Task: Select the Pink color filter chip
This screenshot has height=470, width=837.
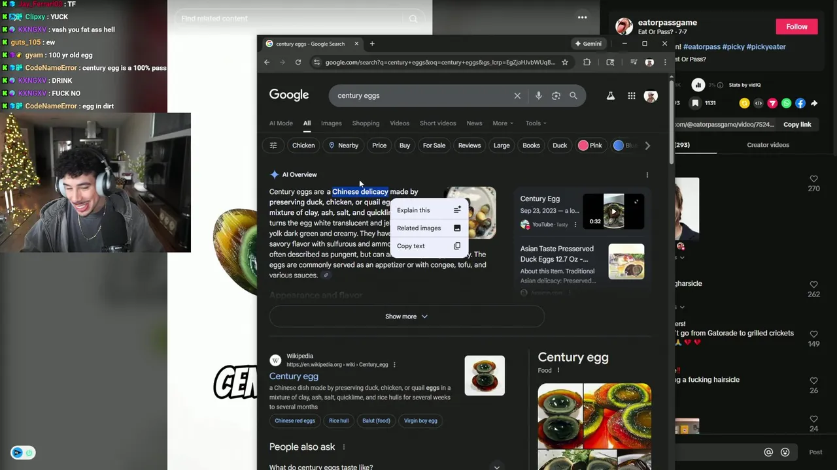Action: coord(590,146)
